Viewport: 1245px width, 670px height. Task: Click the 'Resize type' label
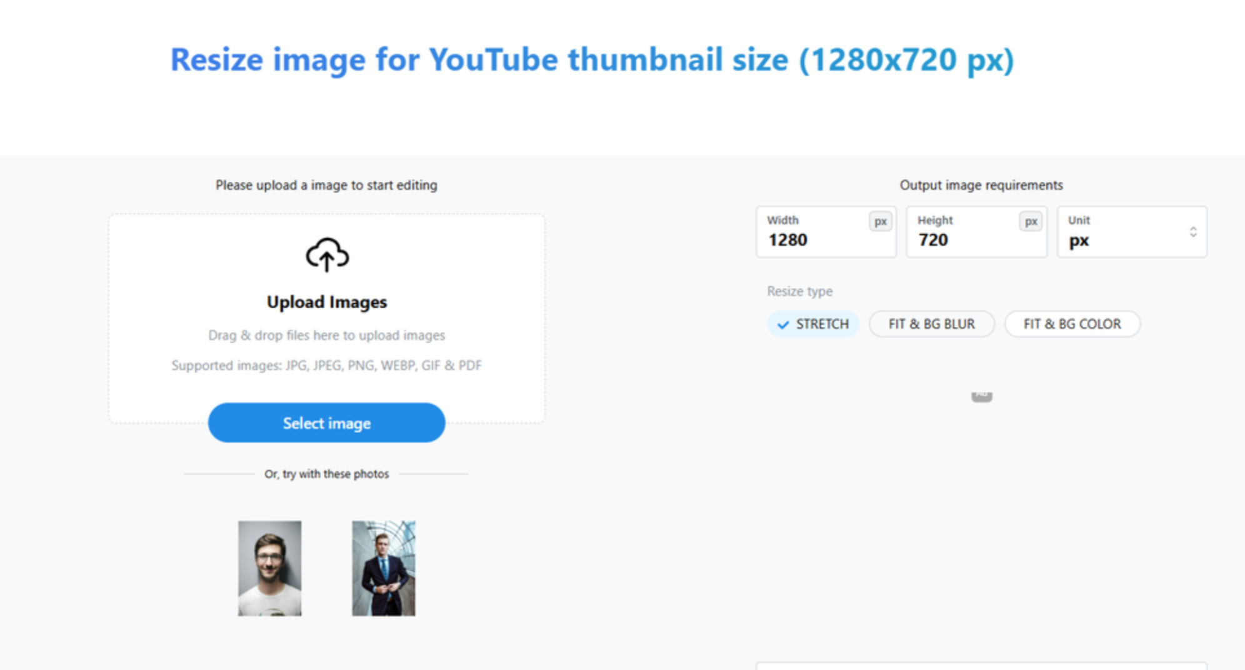pyautogui.click(x=799, y=291)
